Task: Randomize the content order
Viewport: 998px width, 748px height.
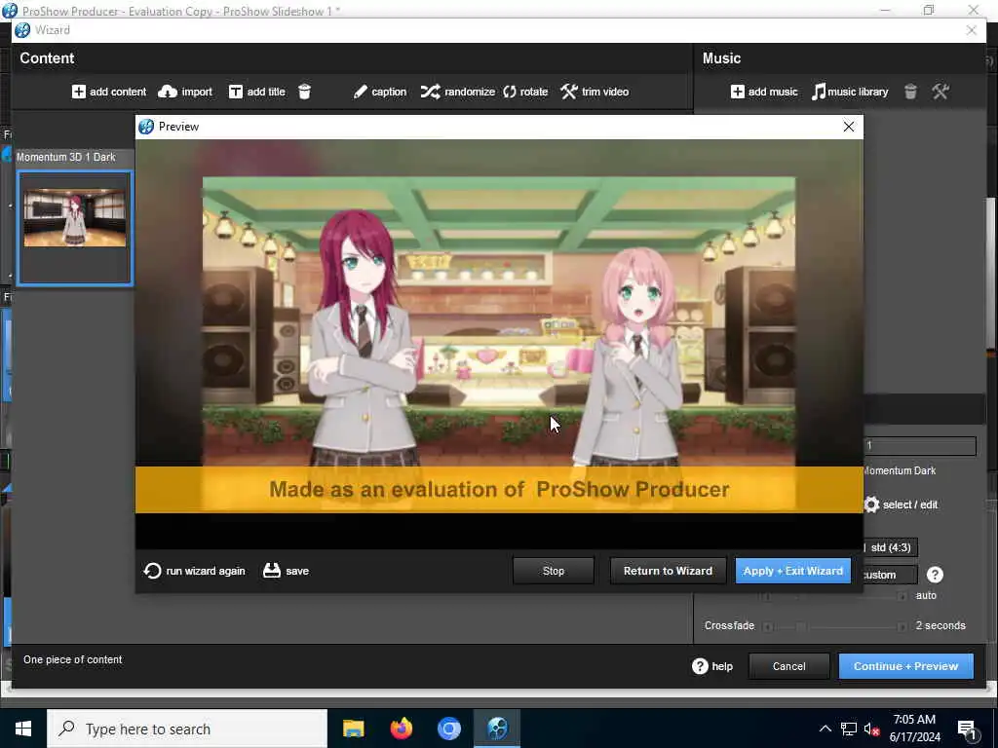Action: pyautogui.click(x=458, y=92)
